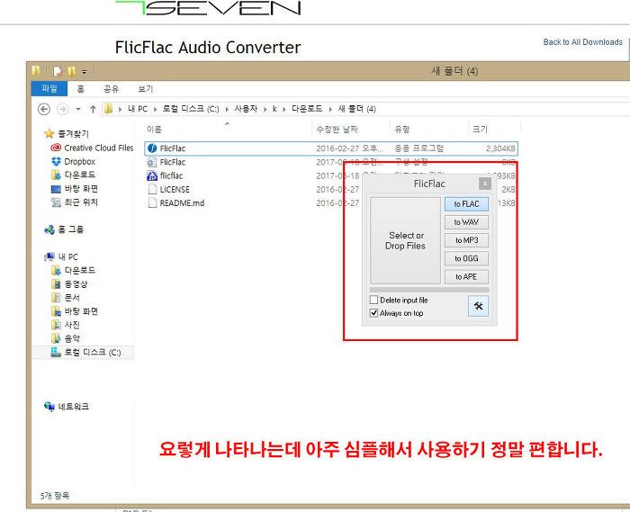Open the 파일 ribbon tab
This screenshot has height=512, width=630.
coord(49,88)
